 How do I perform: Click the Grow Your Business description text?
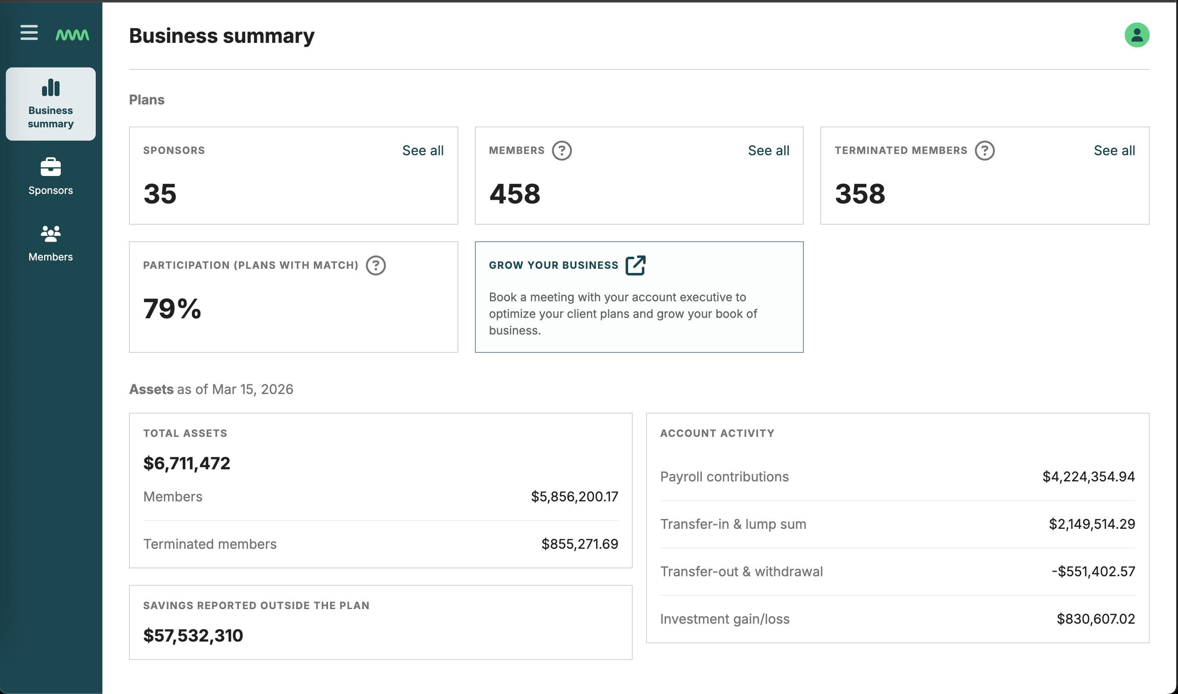pos(623,314)
